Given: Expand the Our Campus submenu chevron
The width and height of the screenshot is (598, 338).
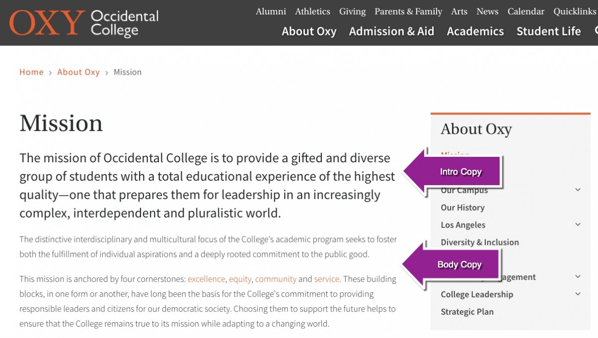Looking at the screenshot, I should click(x=578, y=190).
